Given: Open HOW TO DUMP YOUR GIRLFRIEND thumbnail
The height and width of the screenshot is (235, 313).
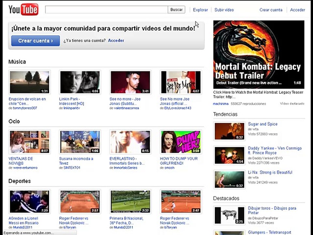Looking at the screenshot, I should (181, 142).
